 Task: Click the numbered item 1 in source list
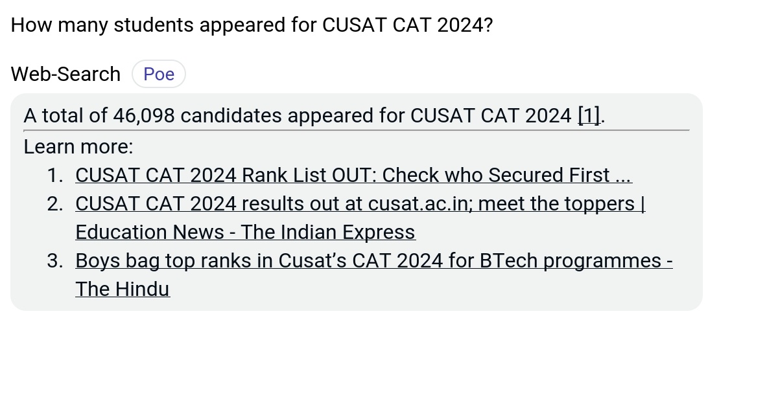click(x=55, y=175)
